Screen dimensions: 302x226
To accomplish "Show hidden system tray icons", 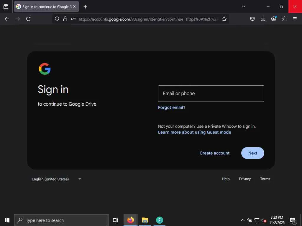I will point(243,220).
